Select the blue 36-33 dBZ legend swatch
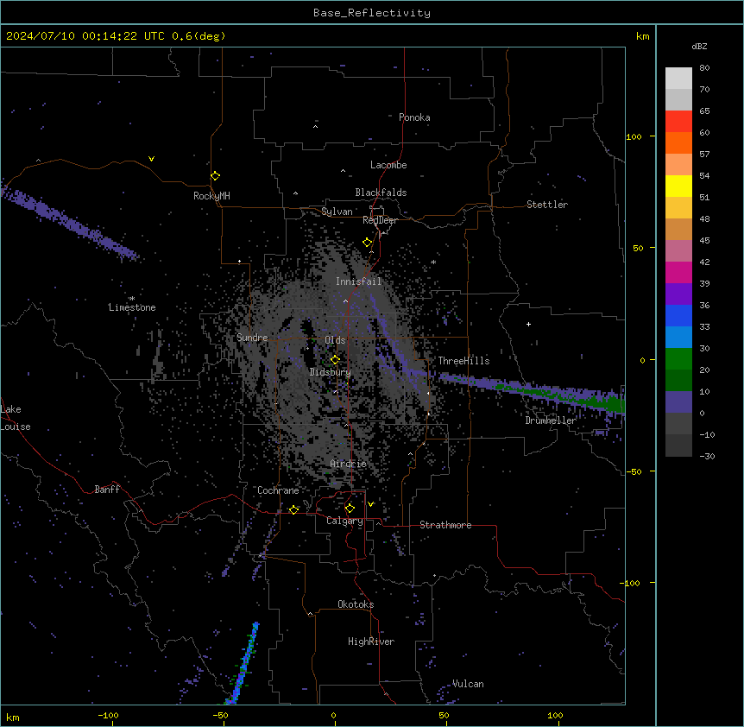This screenshot has height=727, width=744. tap(678, 315)
